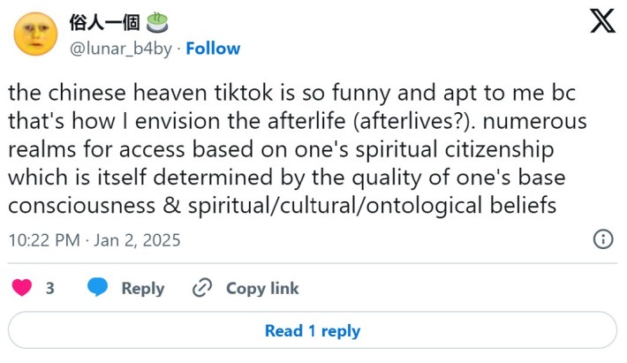Open the Twitter info circle icon
This screenshot has width=627, height=363.
click(602, 238)
